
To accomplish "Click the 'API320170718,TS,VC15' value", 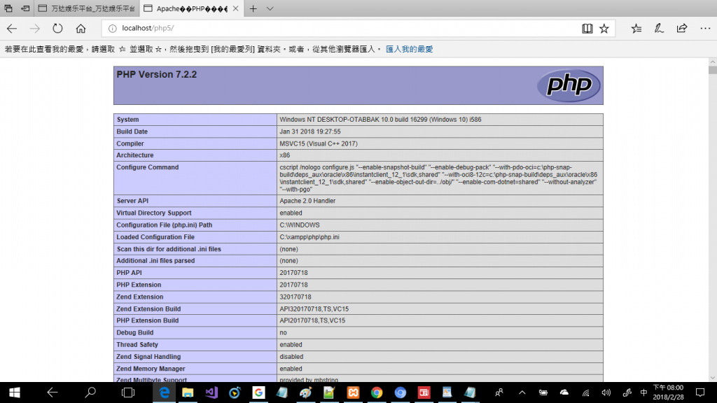I will click(x=314, y=309).
